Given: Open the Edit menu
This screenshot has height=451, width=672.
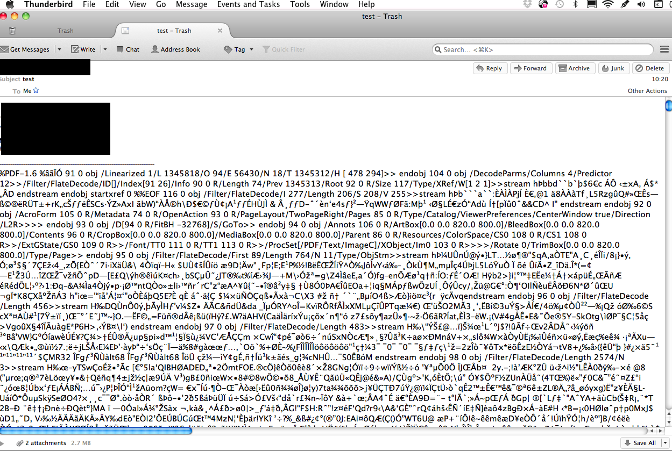Looking at the screenshot, I should pyautogui.click(x=112, y=4).
